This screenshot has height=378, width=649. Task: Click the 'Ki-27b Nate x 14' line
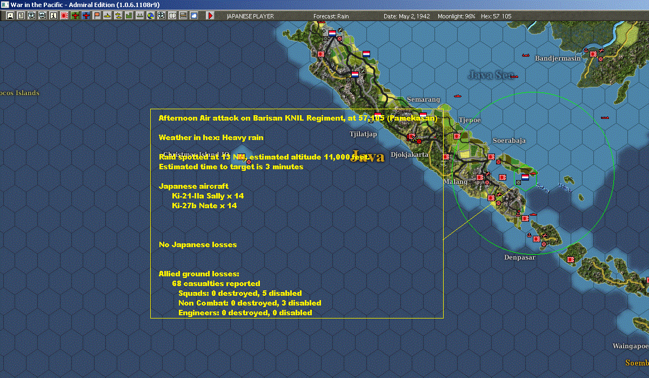tap(204, 205)
